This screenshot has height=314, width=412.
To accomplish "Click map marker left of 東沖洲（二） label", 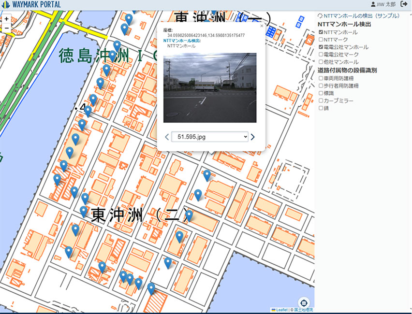I will 84,211.
